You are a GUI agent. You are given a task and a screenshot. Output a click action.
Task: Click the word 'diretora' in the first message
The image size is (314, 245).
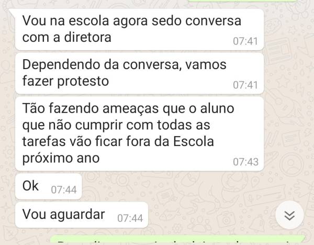pyautogui.click(x=88, y=37)
